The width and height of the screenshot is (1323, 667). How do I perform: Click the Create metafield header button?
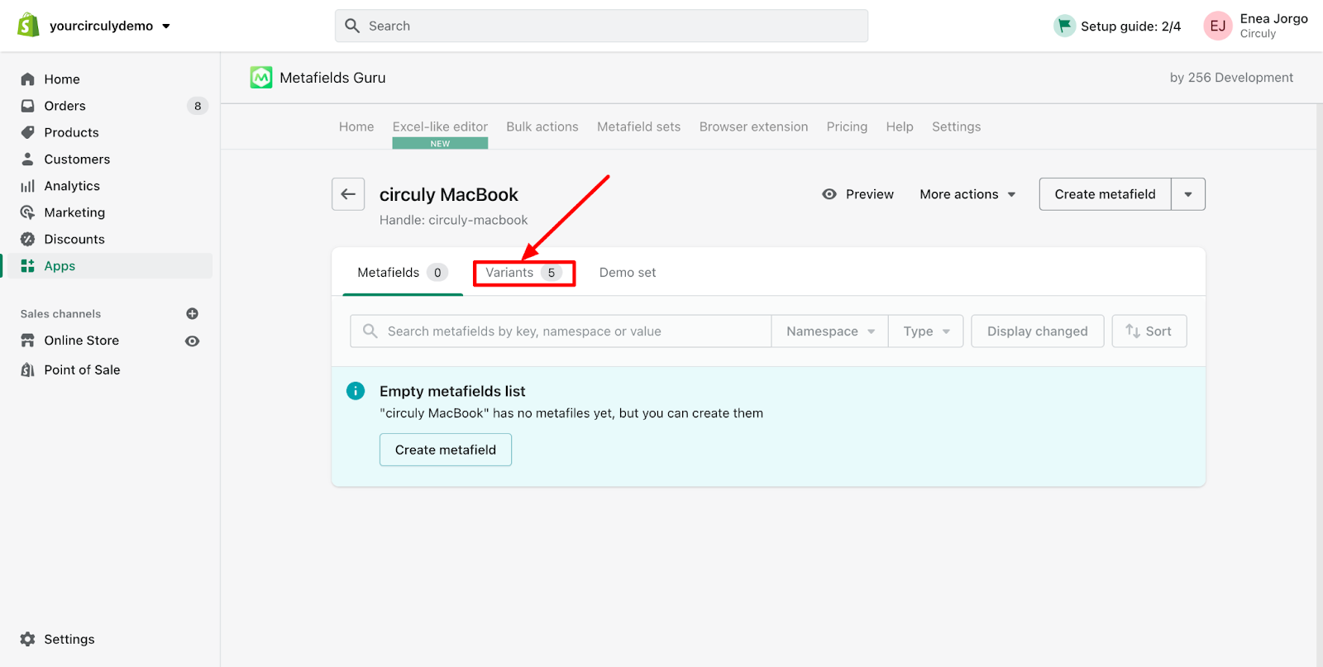1105,194
